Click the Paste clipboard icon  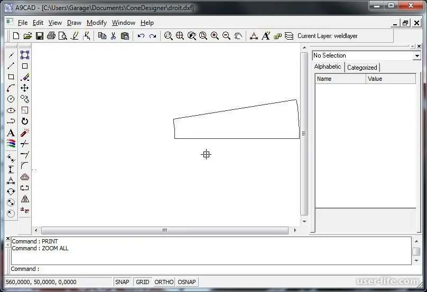(125, 36)
